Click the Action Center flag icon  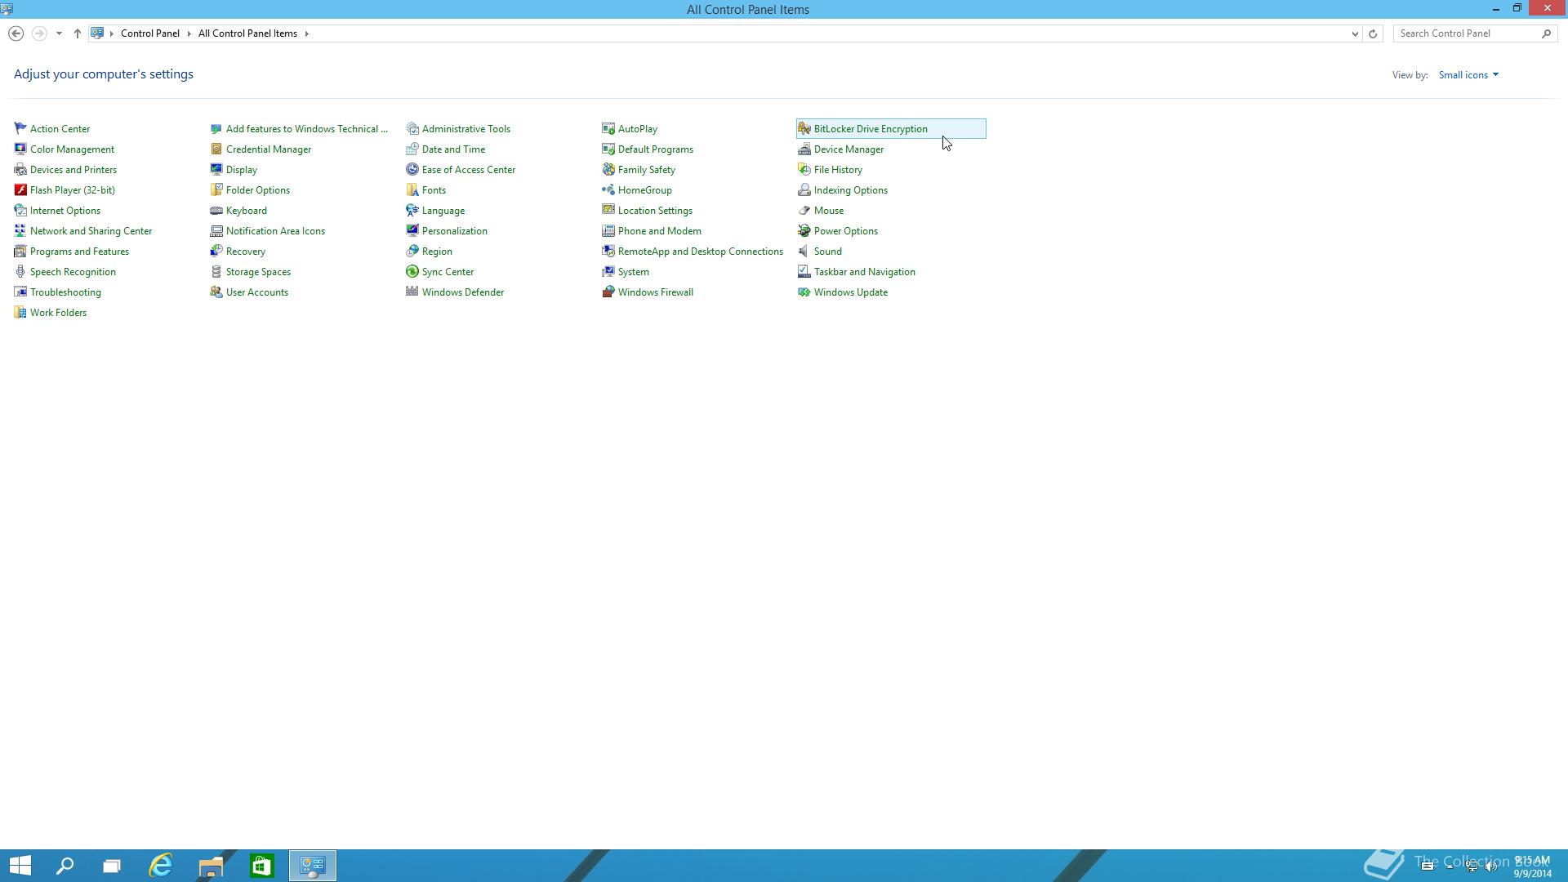[x=20, y=128]
